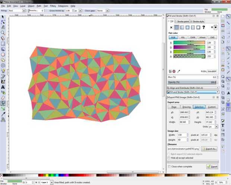Click the Unset paint question mark icon
231x185 pixels.
203,27
